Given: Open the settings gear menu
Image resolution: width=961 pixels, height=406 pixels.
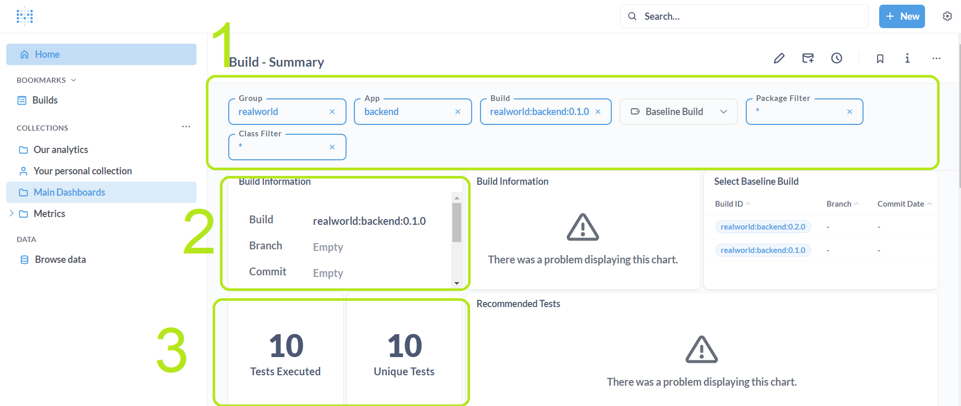Looking at the screenshot, I should 947,16.
